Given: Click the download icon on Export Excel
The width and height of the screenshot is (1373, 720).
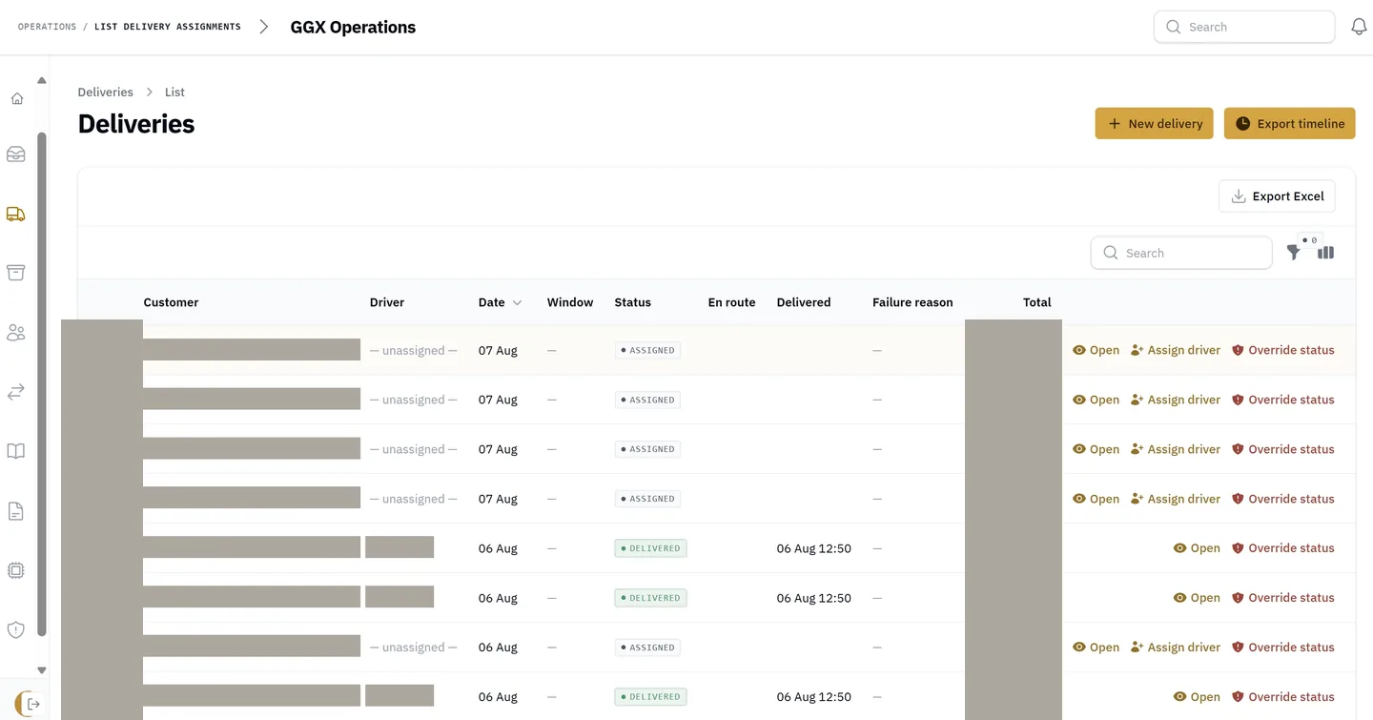Looking at the screenshot, I should click(x=1239, y=195).
